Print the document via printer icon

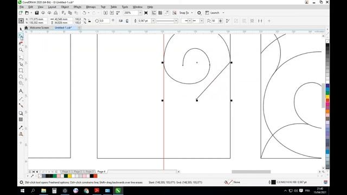[x=55, y=13]
